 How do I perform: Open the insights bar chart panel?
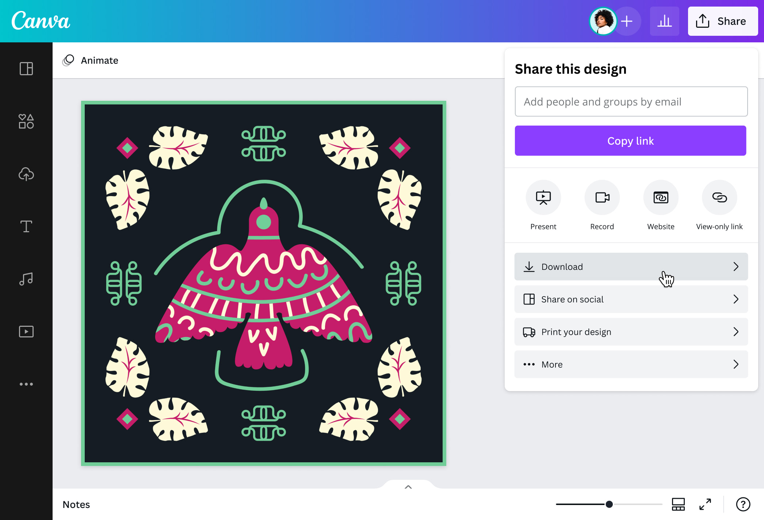pos(664,21)
